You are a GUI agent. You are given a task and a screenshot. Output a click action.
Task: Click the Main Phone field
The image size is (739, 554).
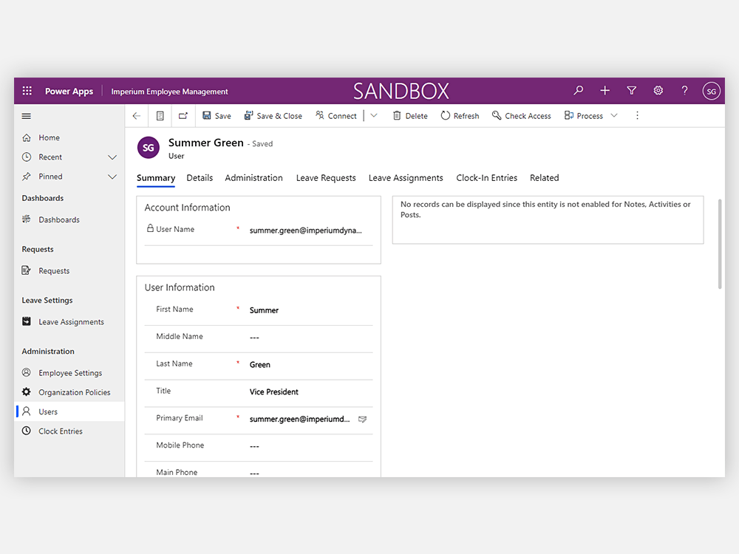(x=310, y=472)
